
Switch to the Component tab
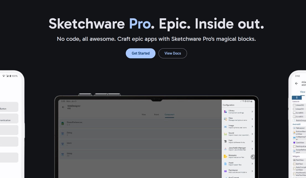tap(169, 114)
